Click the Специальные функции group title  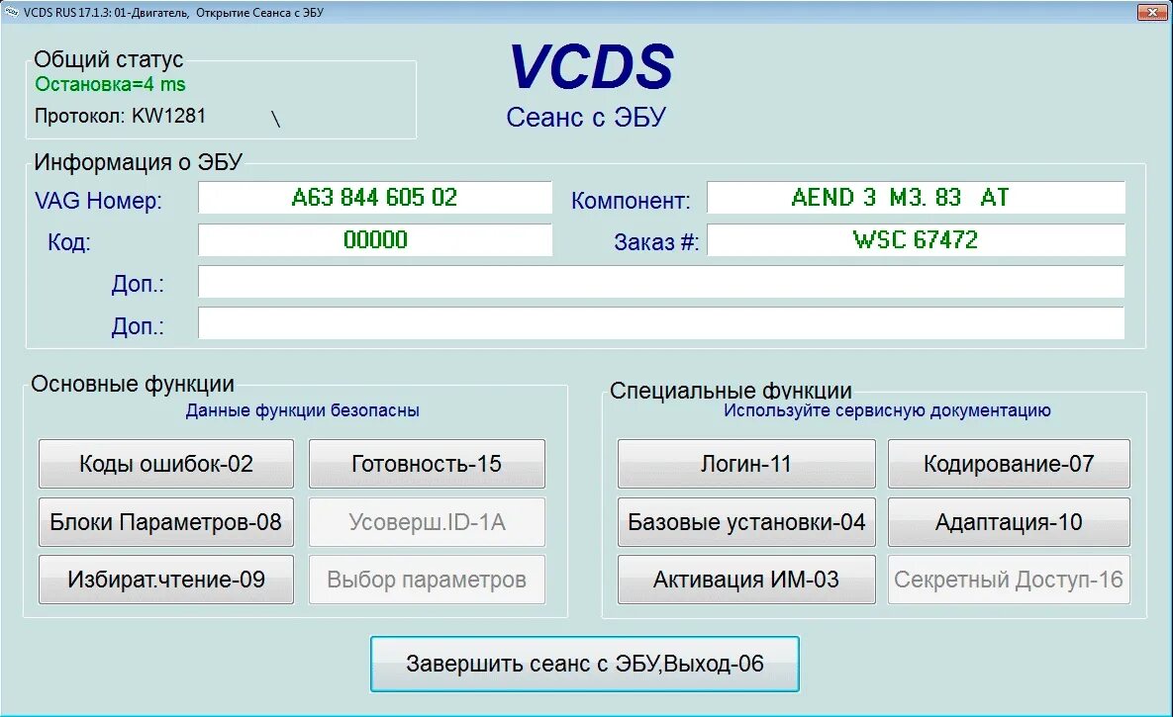[731, 391]
